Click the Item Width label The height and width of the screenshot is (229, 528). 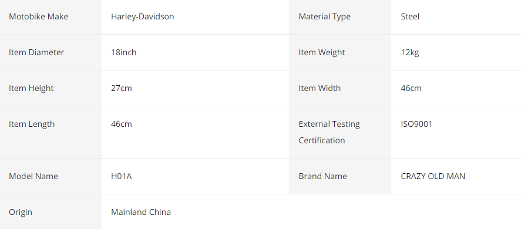point(320,88)
